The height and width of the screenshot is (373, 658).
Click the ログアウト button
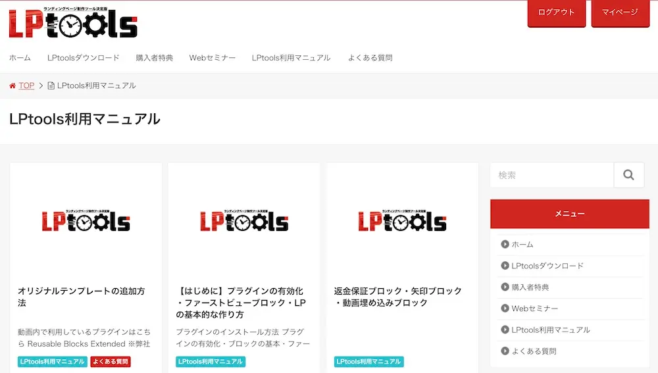(x=557, y=12)
